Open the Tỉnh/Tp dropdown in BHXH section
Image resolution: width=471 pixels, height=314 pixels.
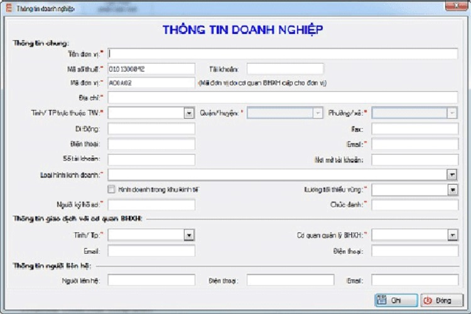coord(189,235)
